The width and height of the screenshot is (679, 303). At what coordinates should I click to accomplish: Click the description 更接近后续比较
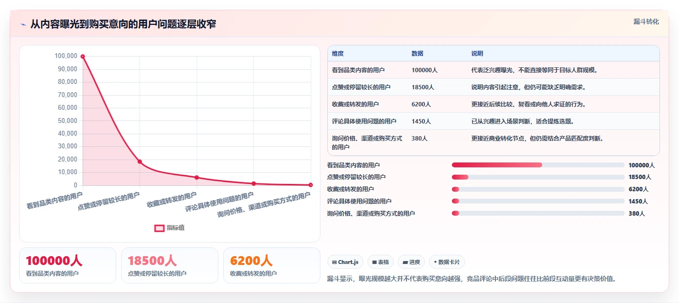point(528,104)
